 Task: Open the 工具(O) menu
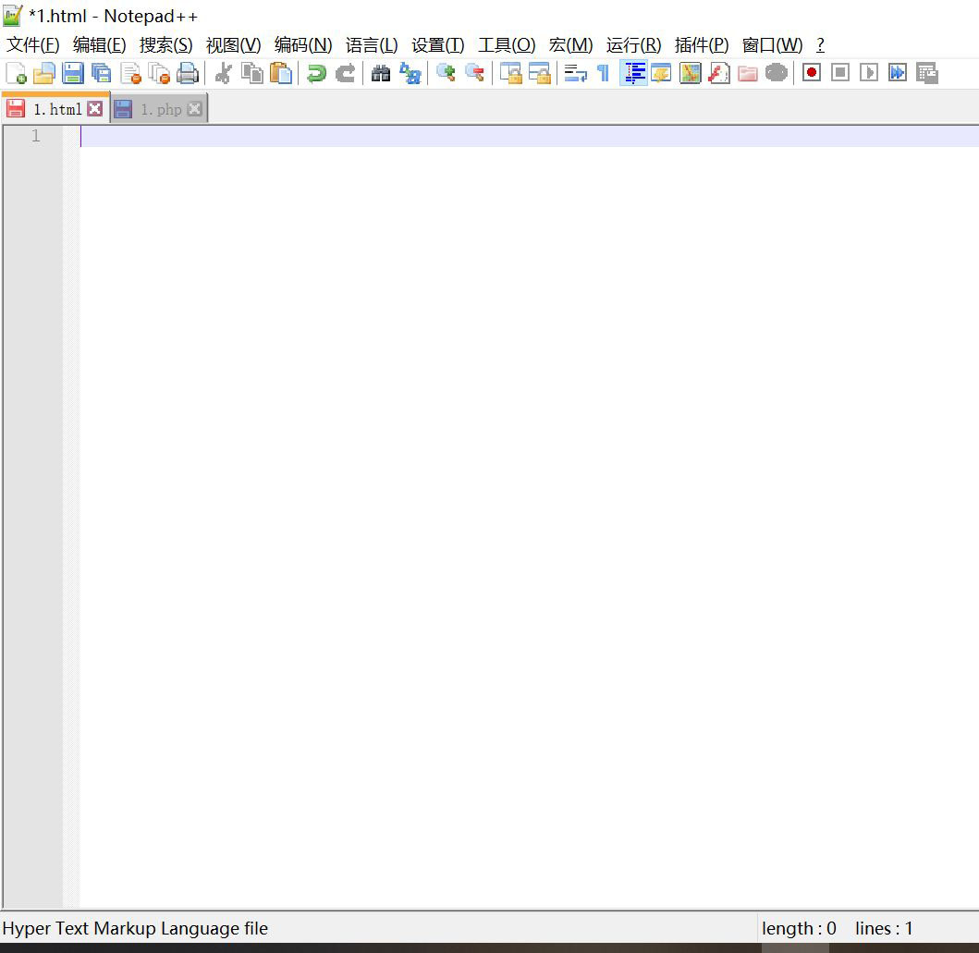click(x=507, y=45)
